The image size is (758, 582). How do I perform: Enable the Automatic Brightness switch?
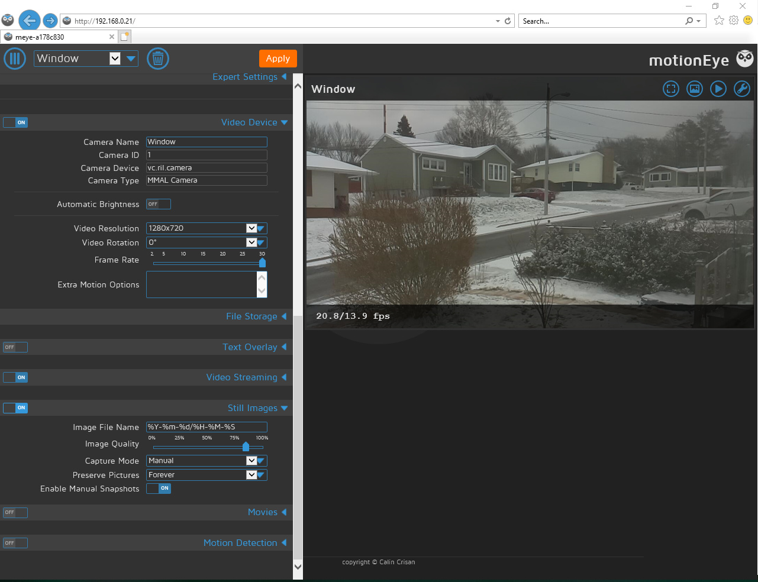158,204
